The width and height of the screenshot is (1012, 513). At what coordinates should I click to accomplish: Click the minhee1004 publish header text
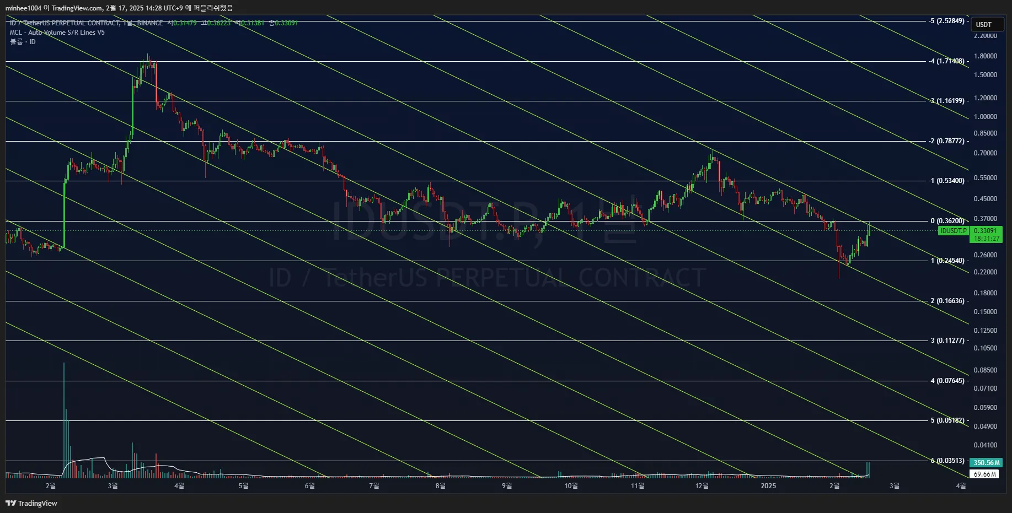119,8
